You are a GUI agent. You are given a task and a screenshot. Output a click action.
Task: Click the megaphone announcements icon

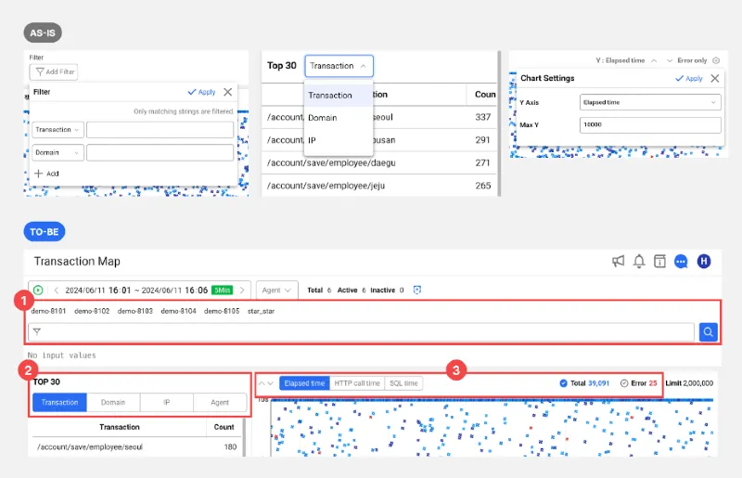coord(618,261)
